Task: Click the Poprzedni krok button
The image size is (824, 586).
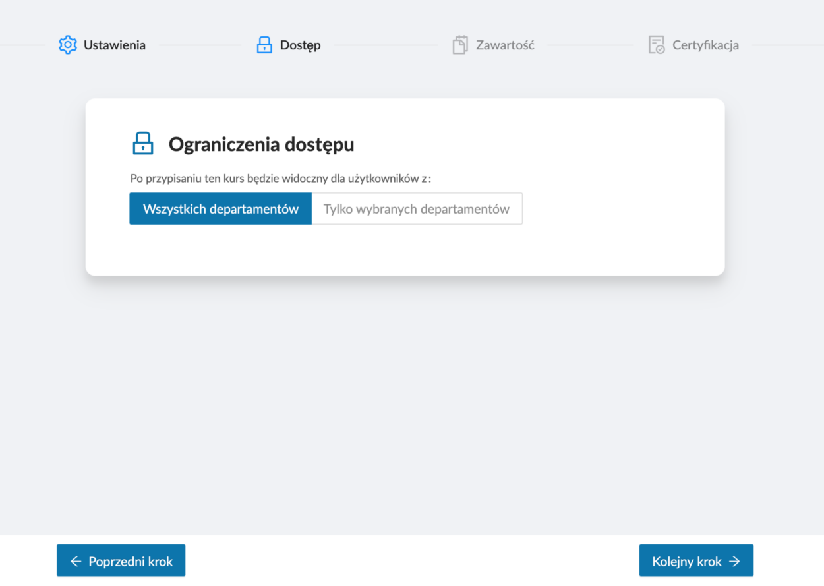Action: [121, 560]
